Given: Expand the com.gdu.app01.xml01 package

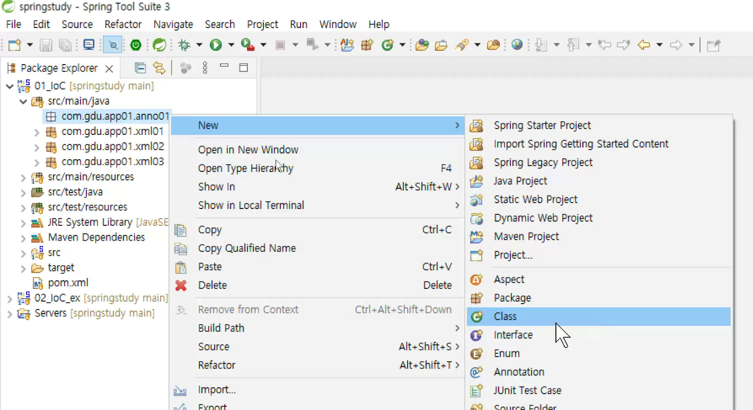Looking at the screenshot, I should [37, 132].
